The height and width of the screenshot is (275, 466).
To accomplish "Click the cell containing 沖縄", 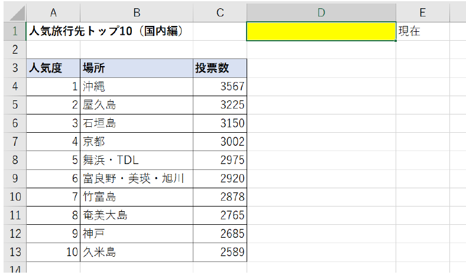I will pyautogui.click(x=137, y=86).
